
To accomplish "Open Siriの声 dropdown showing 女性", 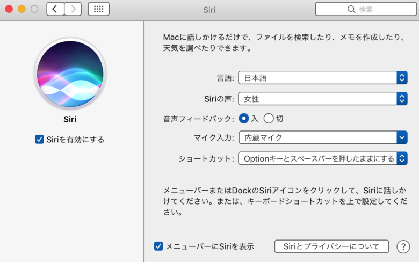I will pos(323,99).
